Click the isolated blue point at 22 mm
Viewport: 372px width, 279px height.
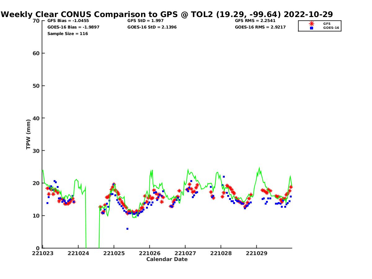tap(224, 177)
